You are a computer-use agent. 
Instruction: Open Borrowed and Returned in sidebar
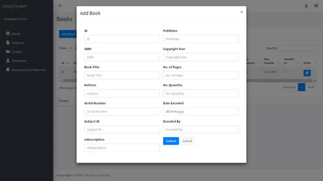(29, 70)
